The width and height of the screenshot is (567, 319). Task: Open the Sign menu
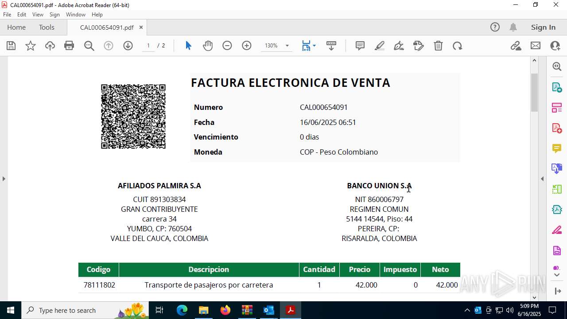[x=54, y=15]
